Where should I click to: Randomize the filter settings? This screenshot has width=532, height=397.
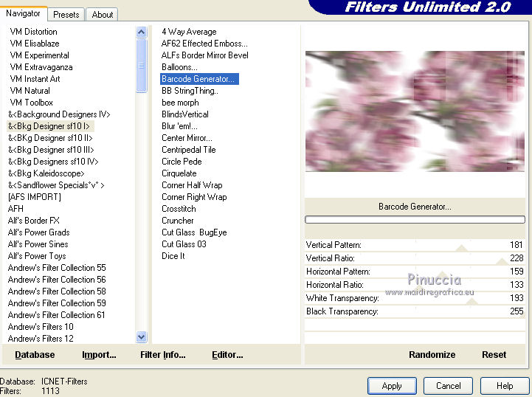(x=432, y=355)
